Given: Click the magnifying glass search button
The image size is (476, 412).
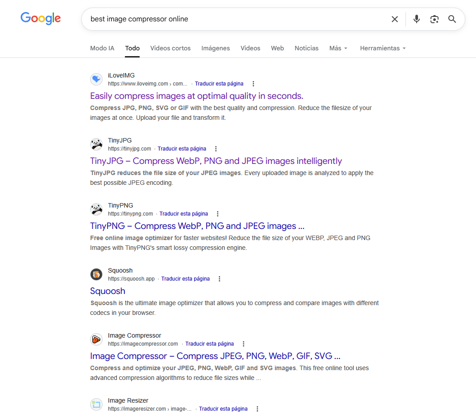Looking at the screenshot, I should click(x=452, y=19).
